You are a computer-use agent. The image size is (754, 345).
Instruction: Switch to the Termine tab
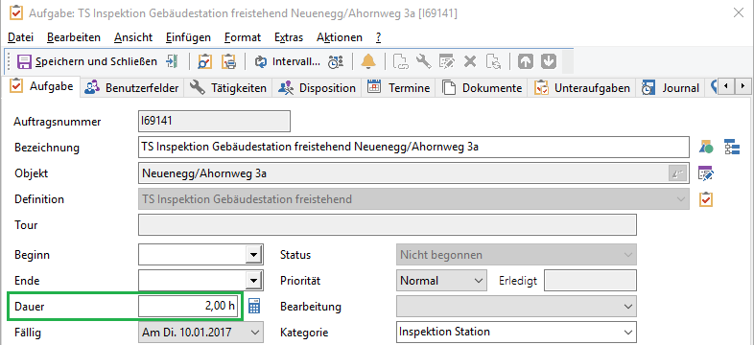398,88
